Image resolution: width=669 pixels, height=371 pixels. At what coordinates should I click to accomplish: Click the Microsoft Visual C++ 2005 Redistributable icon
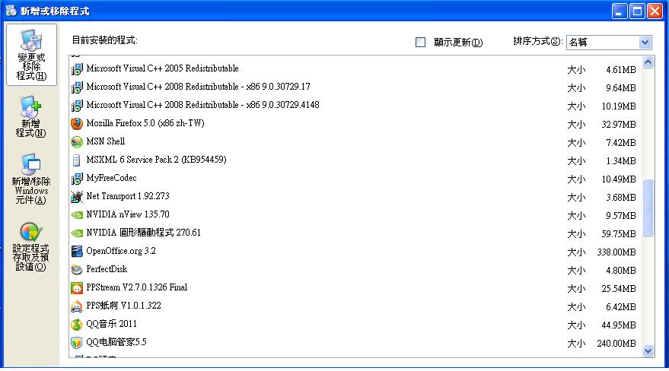coord(77,68)
